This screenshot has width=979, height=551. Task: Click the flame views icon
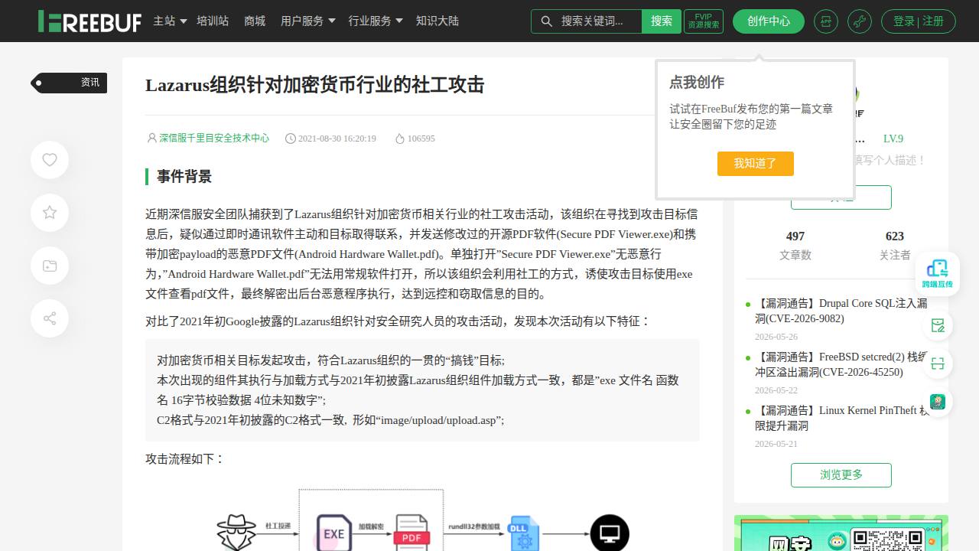(399, 139)
